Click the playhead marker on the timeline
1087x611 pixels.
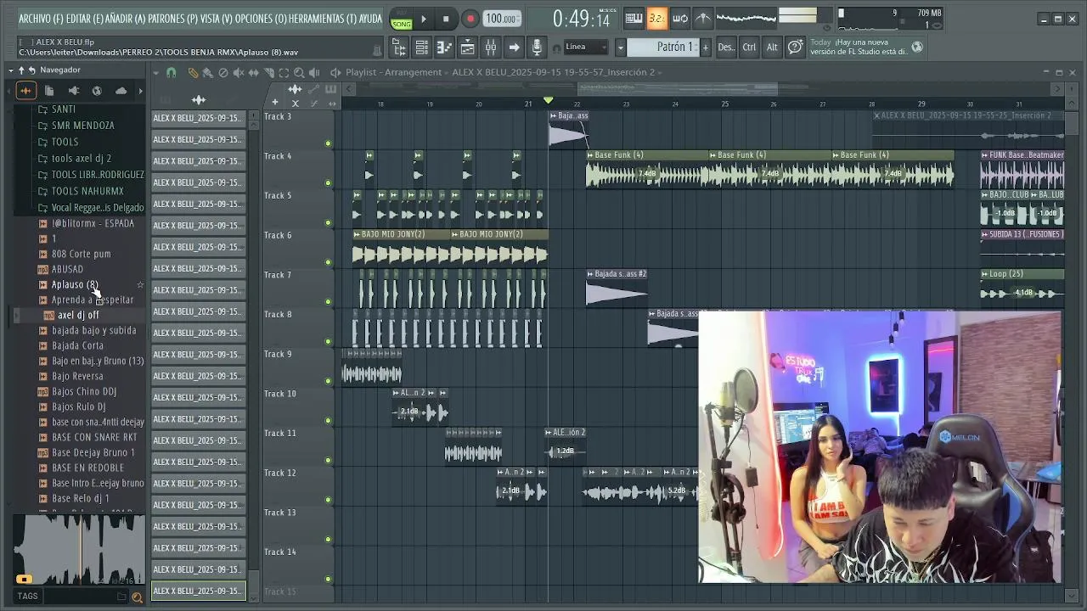click(x=548, y=101)
